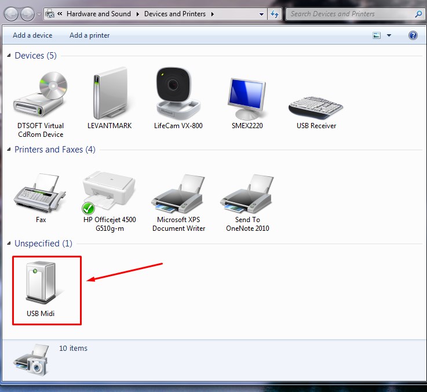
Task: Expand arrow after Hardware and Sound breadcrumb
Action: point(138,14)
